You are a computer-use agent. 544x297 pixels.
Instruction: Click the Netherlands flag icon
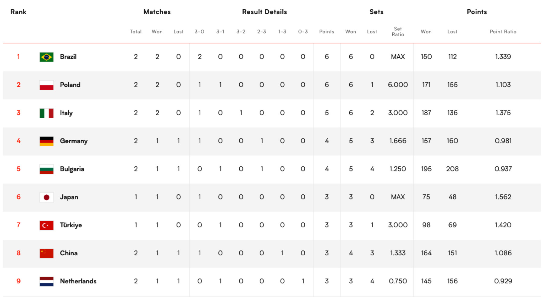(46, 281)
